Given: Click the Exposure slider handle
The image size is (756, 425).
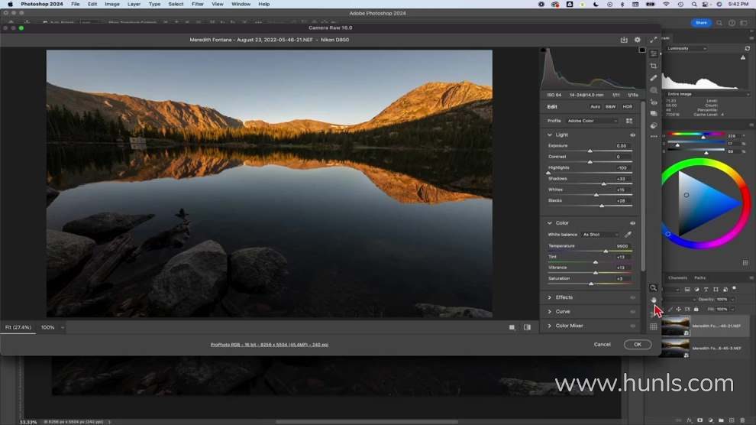Looking at the screenshot, I should [x=590, y=151].
